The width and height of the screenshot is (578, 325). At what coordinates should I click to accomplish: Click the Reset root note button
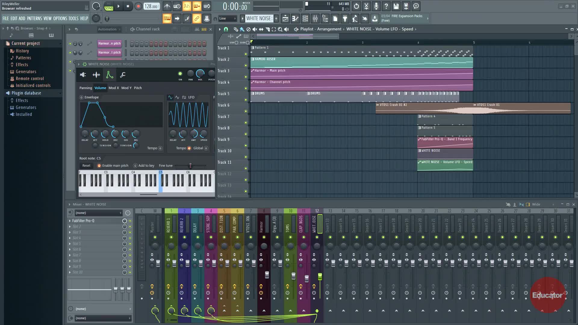[86, 166]
